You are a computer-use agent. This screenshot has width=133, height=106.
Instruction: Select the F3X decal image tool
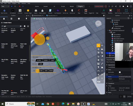(x=98, y=64)
